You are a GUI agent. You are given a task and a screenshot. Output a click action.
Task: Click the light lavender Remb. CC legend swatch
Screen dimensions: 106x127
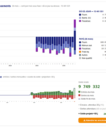[80, 18]
